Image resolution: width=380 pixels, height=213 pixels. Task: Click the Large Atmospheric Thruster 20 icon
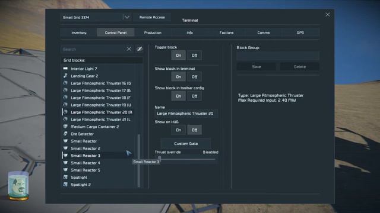click(x=65, y=112)
